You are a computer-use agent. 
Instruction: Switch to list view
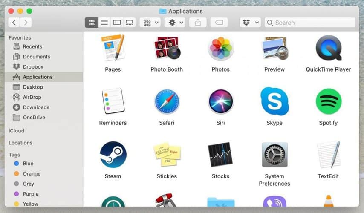[104, 23]
